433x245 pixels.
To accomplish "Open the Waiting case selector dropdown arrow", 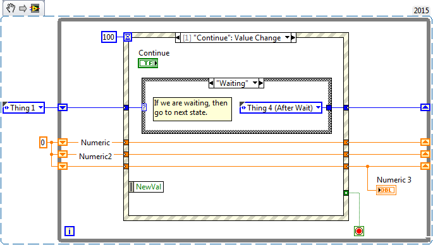I will point(255,83).
